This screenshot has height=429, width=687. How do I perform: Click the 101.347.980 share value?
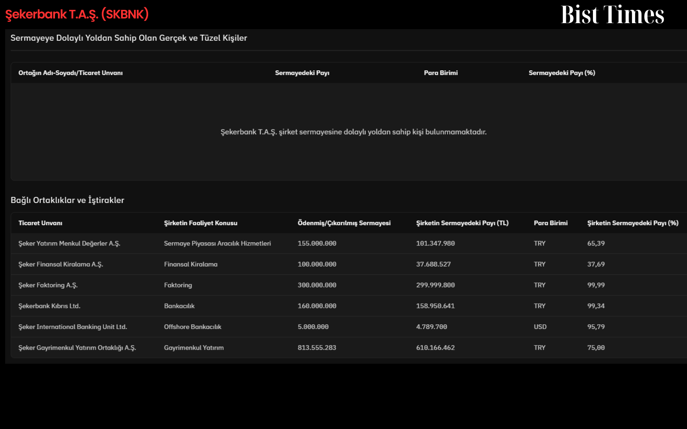pyautogui.click(x=435, y=244)
